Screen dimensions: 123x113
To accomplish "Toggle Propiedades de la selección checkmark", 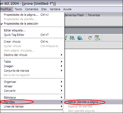I will [32, 24].
